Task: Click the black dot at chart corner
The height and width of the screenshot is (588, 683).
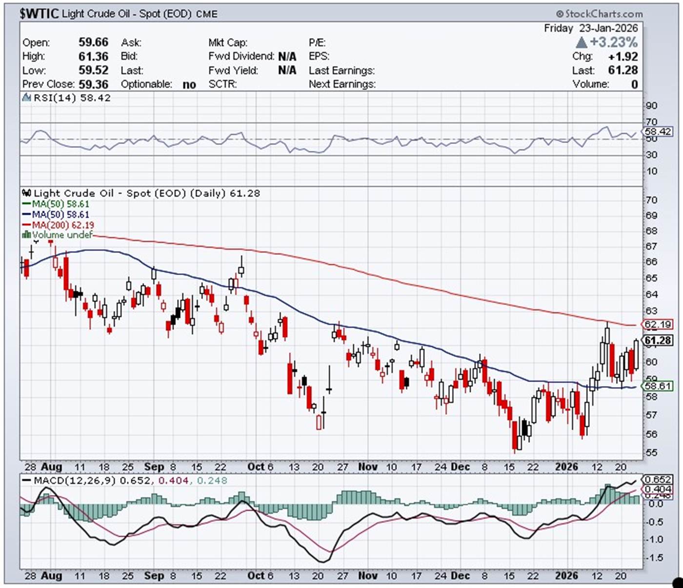Action: pyautogui.click(x=678, y=582)
